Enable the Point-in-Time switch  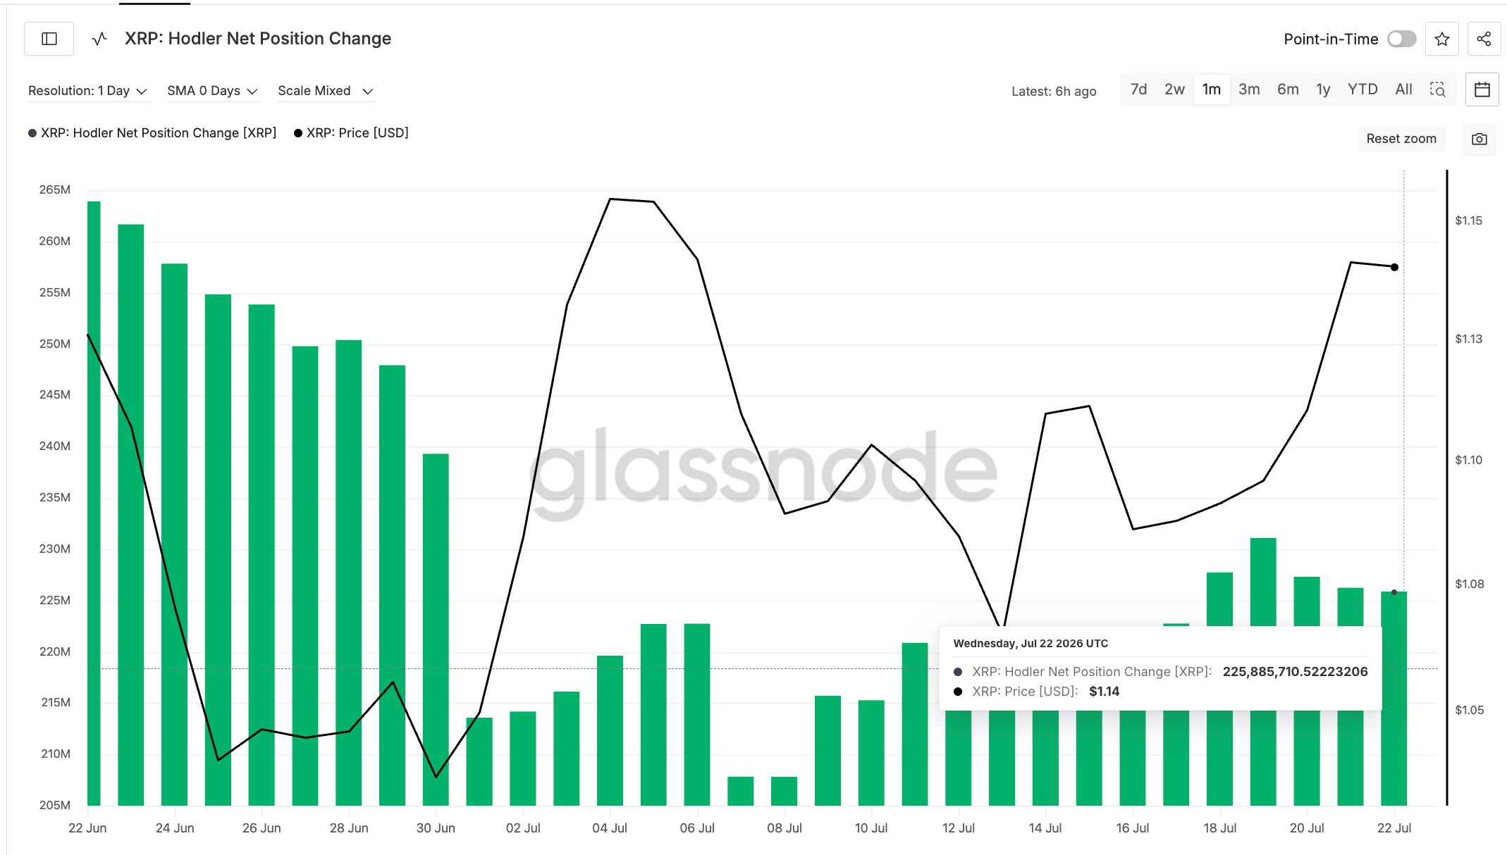pyautogui.click(x=1401, y=39)
